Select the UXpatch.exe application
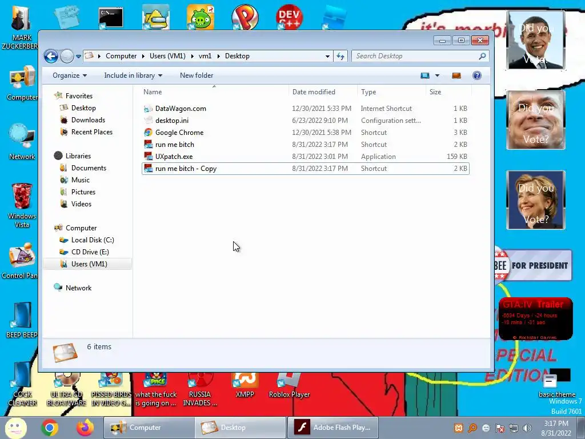 coord(305,157)
